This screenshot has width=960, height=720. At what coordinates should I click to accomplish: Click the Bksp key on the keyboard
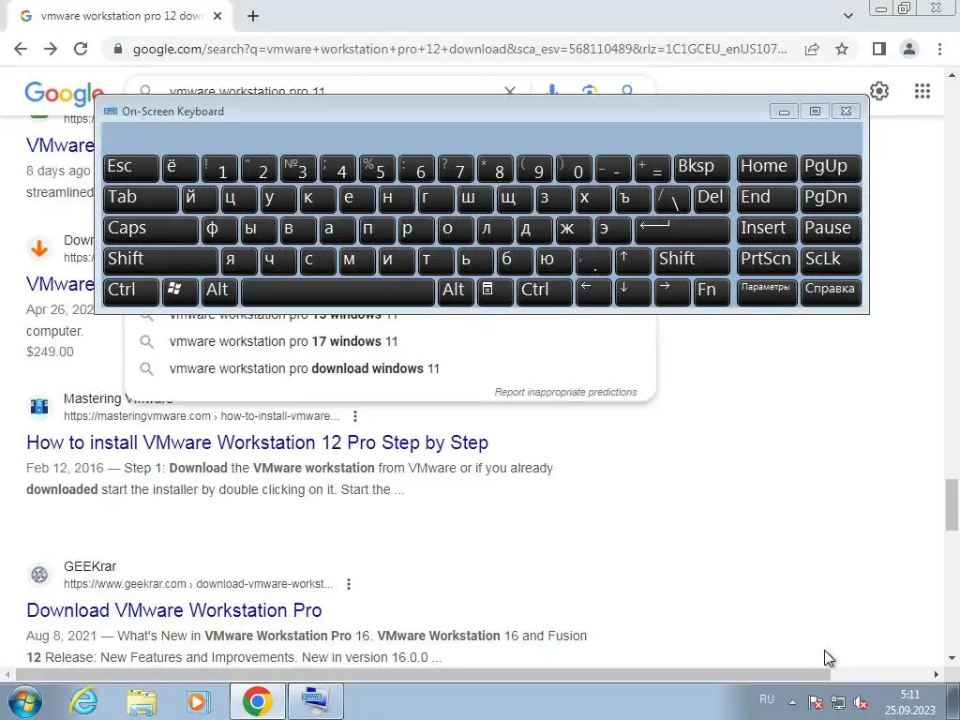tap(701, 167)
